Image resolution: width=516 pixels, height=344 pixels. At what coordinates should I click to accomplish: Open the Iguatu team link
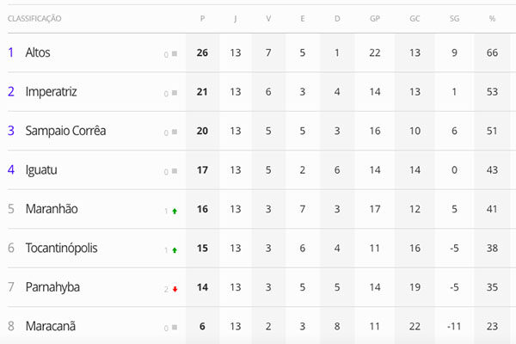[x=41, y=170]
